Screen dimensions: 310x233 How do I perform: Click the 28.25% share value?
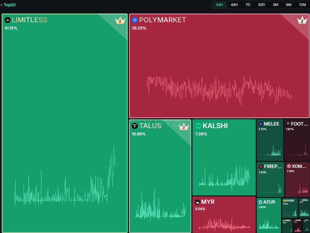pyautogui.click(x=139, y=28)
